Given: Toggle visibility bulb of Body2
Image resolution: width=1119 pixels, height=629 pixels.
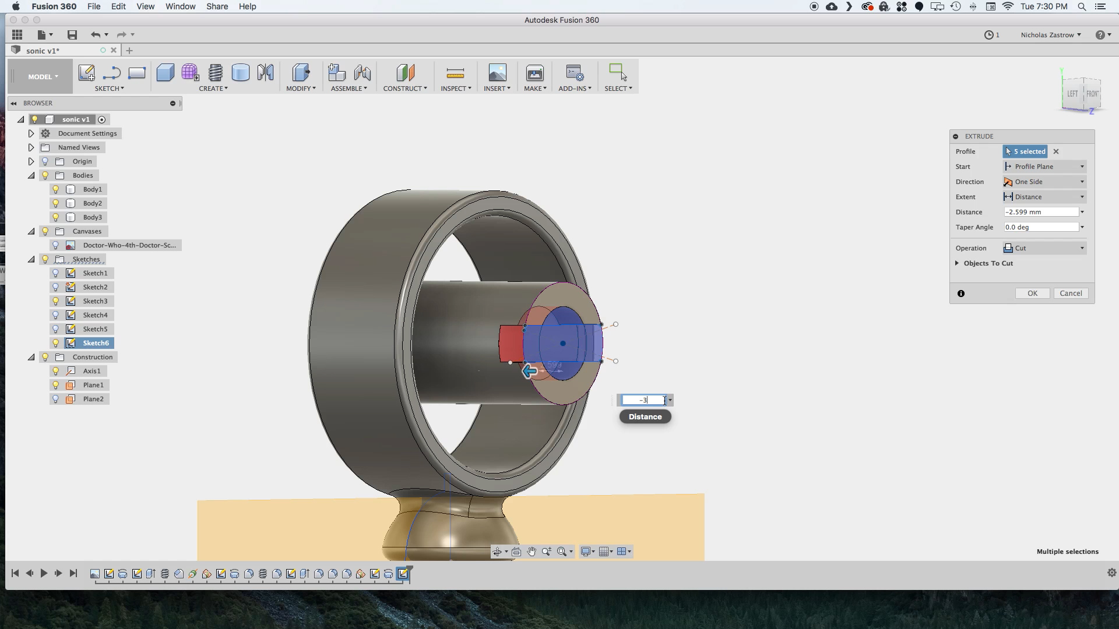Looking at the screenshot, I should tap(56, 203).
